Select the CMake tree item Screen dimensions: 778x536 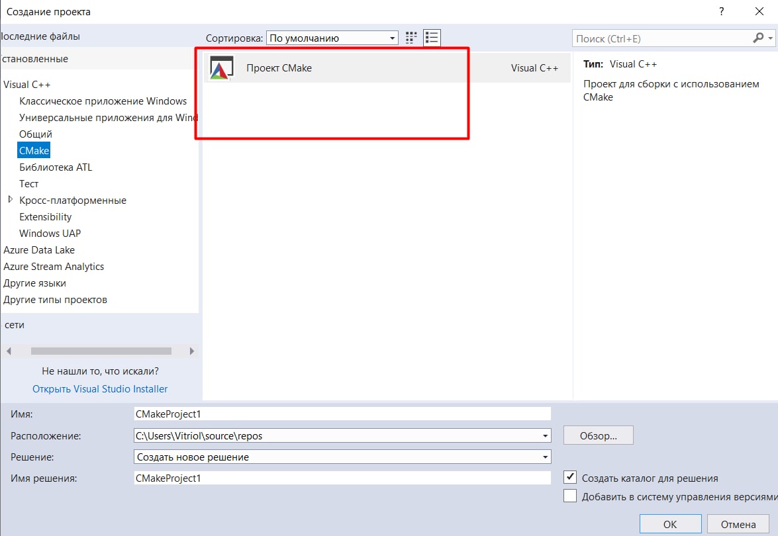(x=34, y=150)
